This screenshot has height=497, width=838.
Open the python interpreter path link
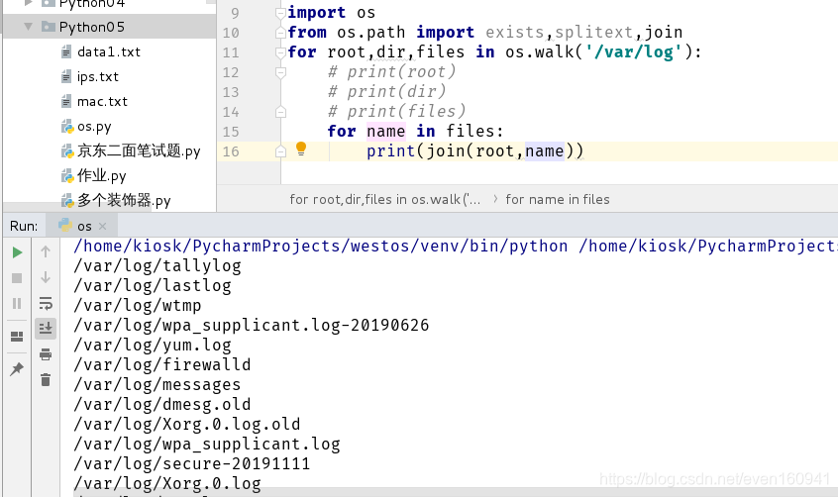point(321,246)
